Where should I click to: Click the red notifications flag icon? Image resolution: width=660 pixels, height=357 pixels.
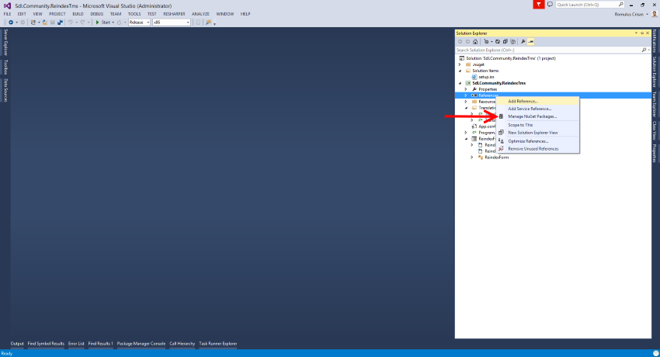click(539, 5)
